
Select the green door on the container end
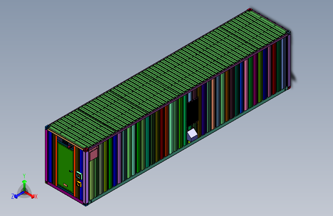click(x=65, y=167)
